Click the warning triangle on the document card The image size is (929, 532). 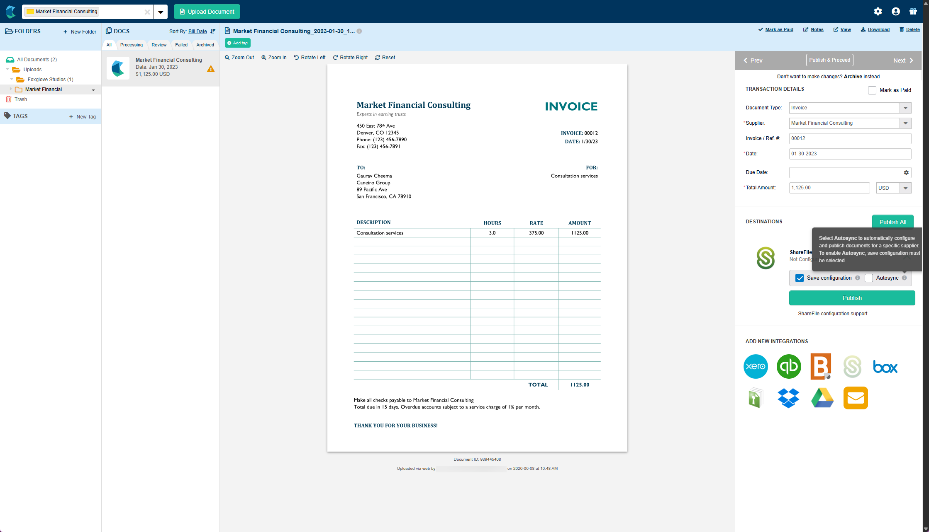pyautogui.click(x=211, y=69)
